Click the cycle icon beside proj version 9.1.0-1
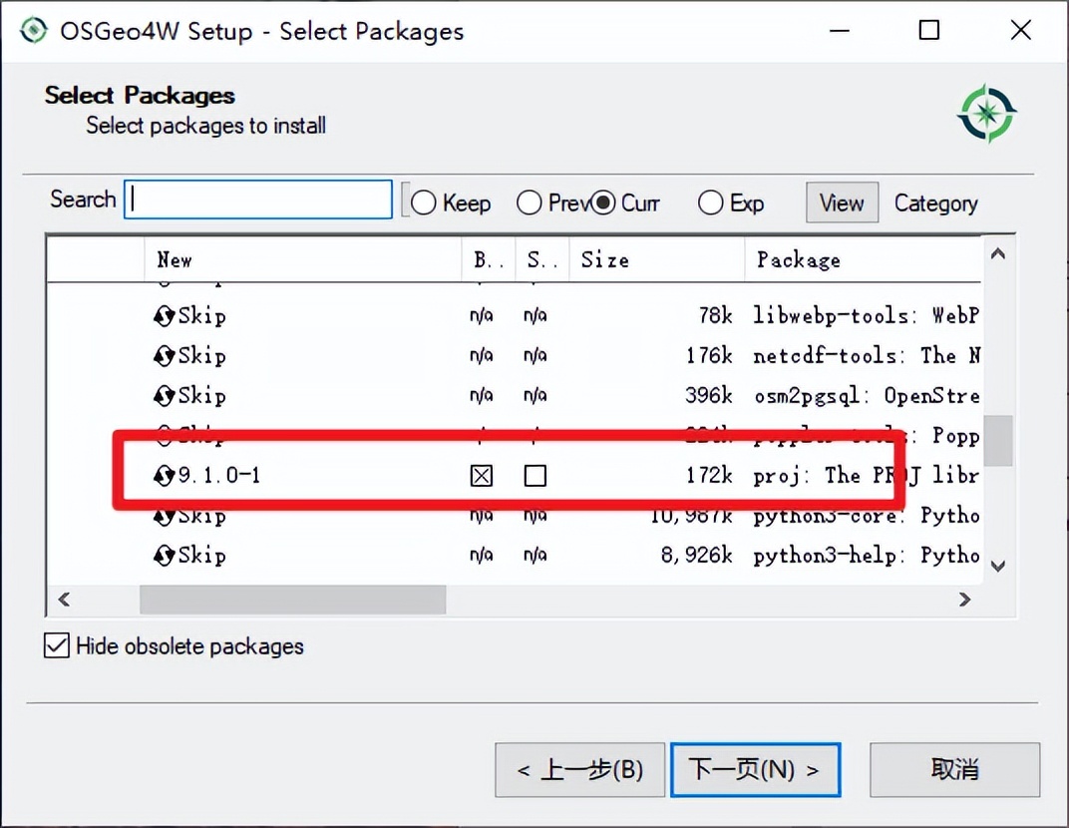Viewport: 1069px width, 828px height. click(x=165, y=476)
